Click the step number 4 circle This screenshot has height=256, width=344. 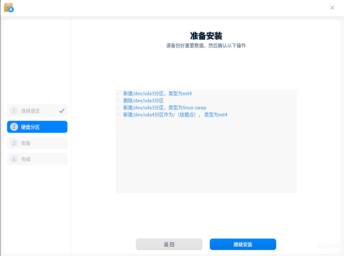(14, 159)
